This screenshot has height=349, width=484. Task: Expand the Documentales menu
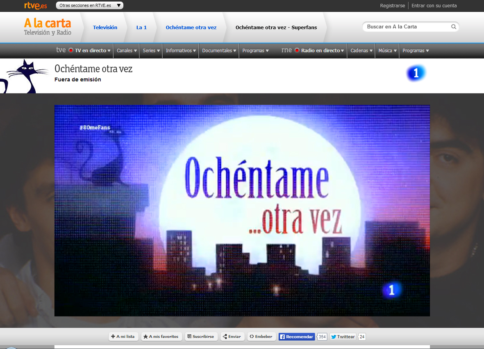tap(219, 51)
